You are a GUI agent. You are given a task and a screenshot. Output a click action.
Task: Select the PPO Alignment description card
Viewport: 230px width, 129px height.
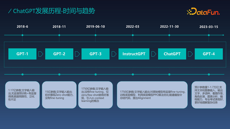152,95
